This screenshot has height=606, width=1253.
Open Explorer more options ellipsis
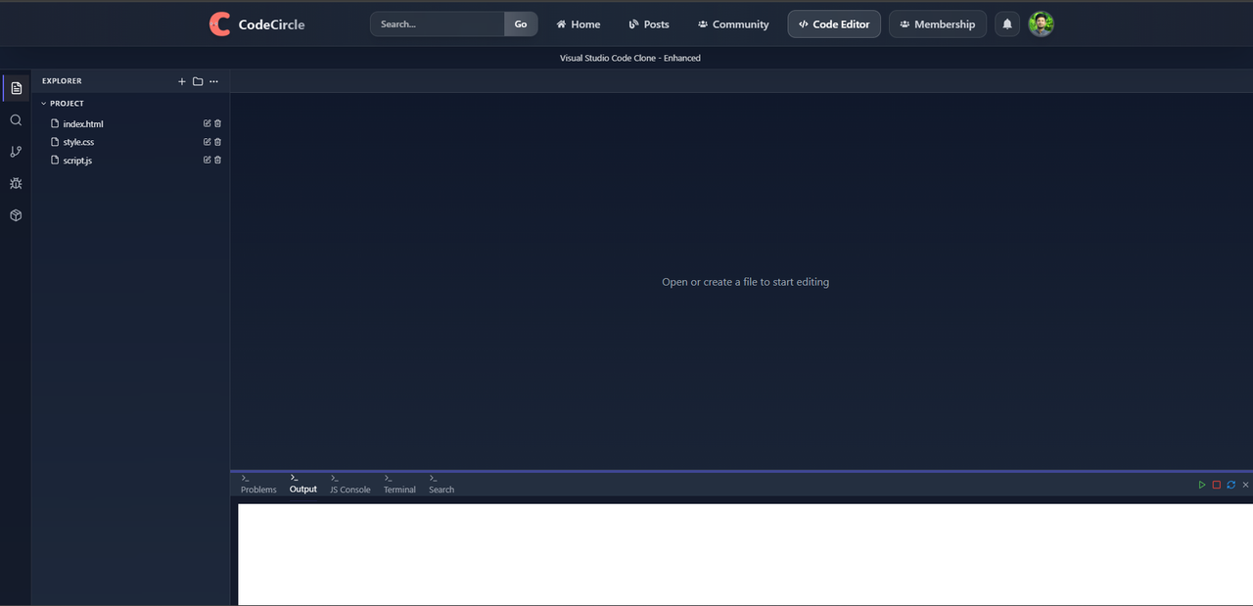click(213, 81)
